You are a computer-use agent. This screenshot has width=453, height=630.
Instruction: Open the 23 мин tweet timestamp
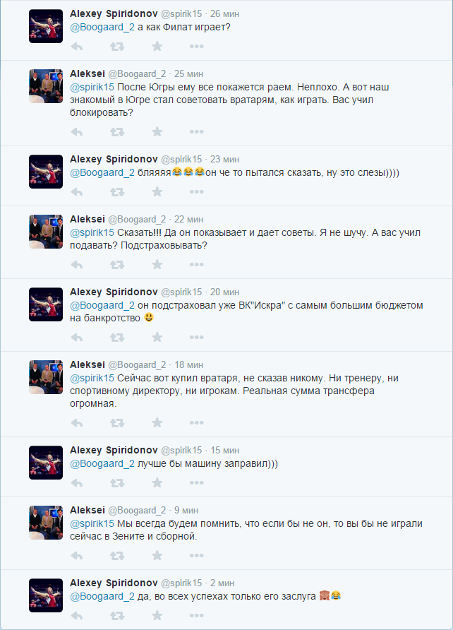click(x=224, y=160)
